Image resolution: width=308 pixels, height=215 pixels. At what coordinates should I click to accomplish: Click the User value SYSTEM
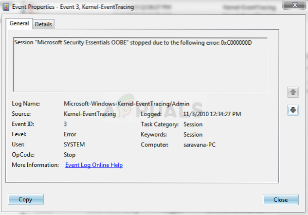pos(74,145)
